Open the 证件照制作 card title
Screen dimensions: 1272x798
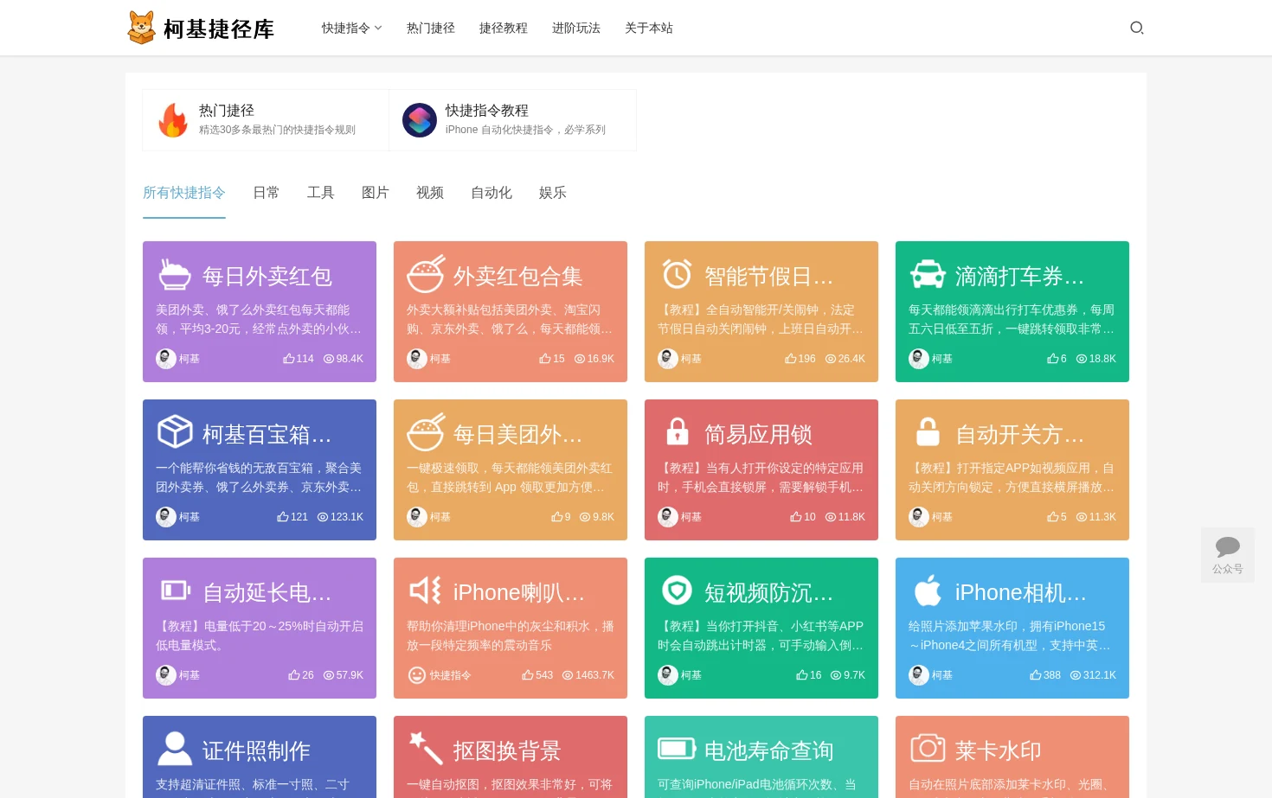pyautogui.click(x=256, y=750)
